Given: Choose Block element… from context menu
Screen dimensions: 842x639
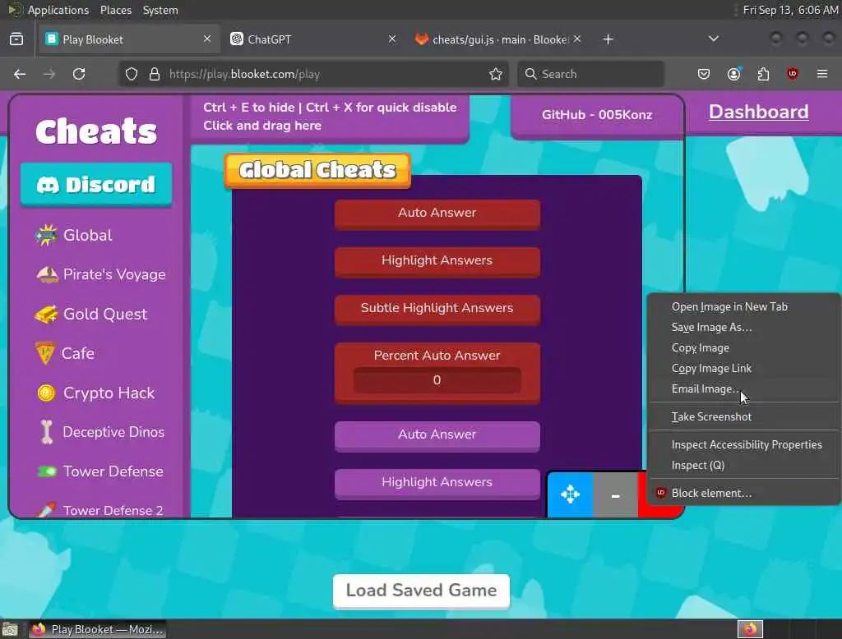Looking at the screenshot, I should click(x=743, y=493).
